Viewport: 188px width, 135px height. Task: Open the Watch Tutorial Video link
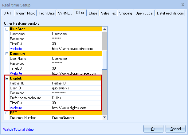pos(18,129)
